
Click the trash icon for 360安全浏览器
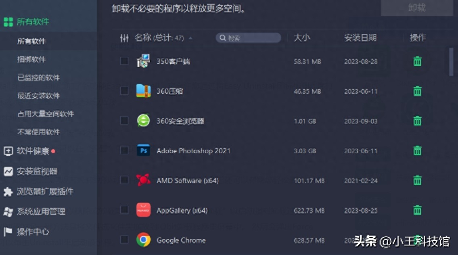pos(417,121)
